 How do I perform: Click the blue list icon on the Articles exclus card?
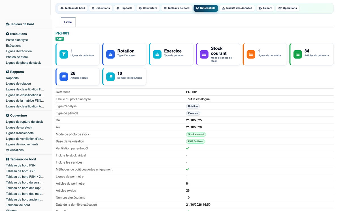point(64,77)
